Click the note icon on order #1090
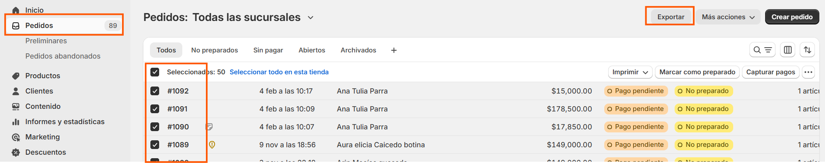 coord(209,127)
